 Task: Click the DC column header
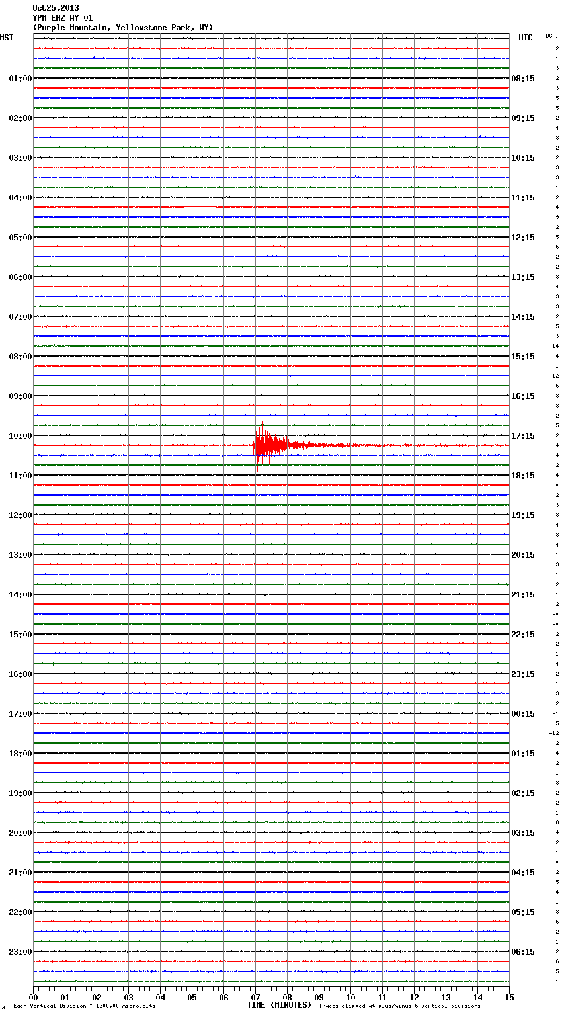[x=549, y=36]
